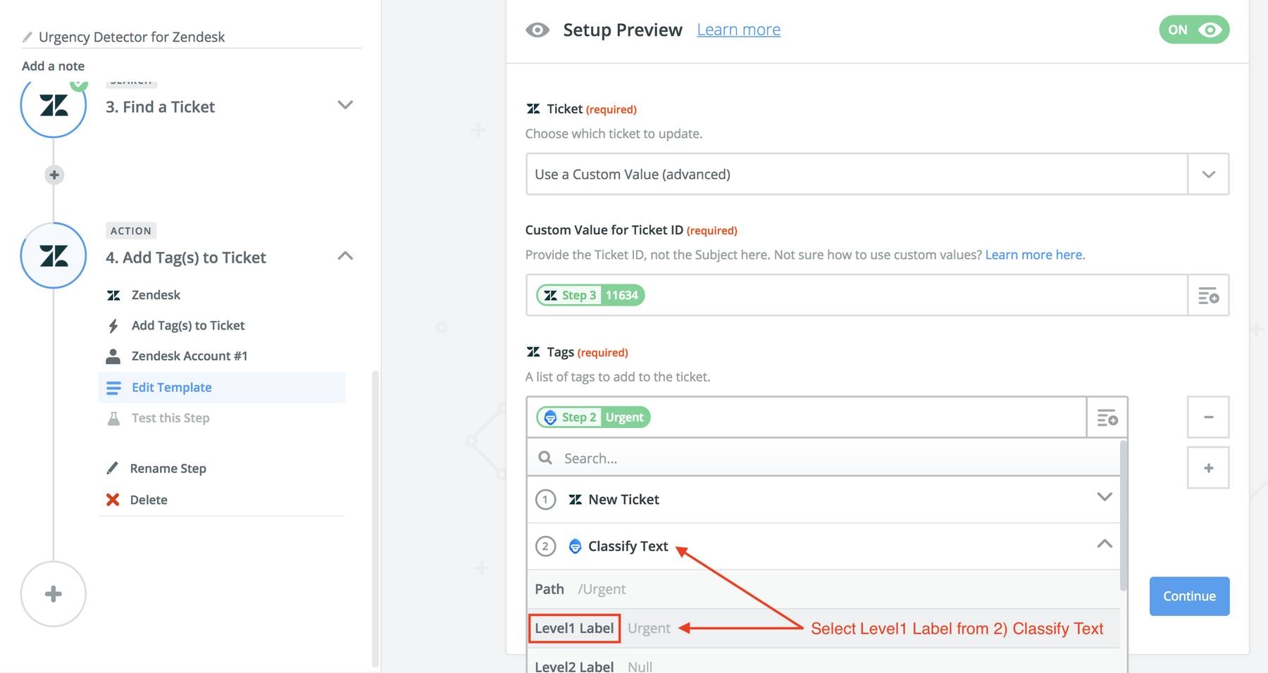Expand the New Ticket step fields

pos(1104,498)
